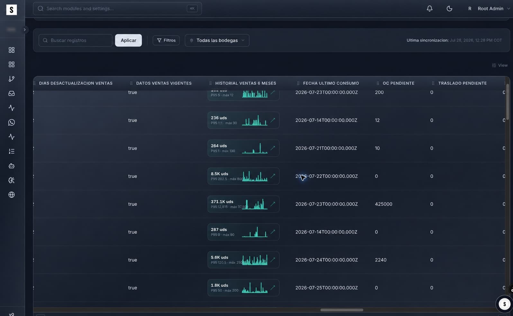Click TRASLADO PENDIENTE column header
Screen dimensions: 513x316
(463, 83)
